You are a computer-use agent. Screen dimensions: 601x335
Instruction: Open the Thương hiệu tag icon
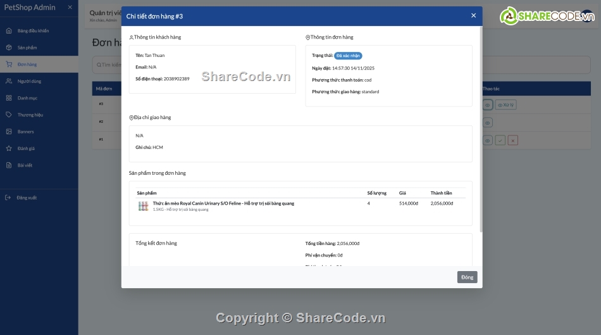pyautogui.click(x=9, y=115)
